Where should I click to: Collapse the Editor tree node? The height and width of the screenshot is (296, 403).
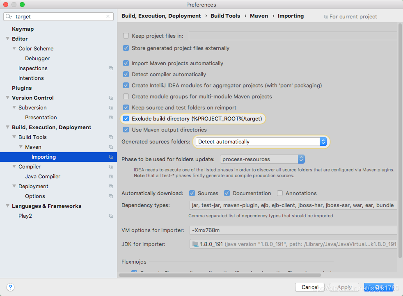click(8, 39)
